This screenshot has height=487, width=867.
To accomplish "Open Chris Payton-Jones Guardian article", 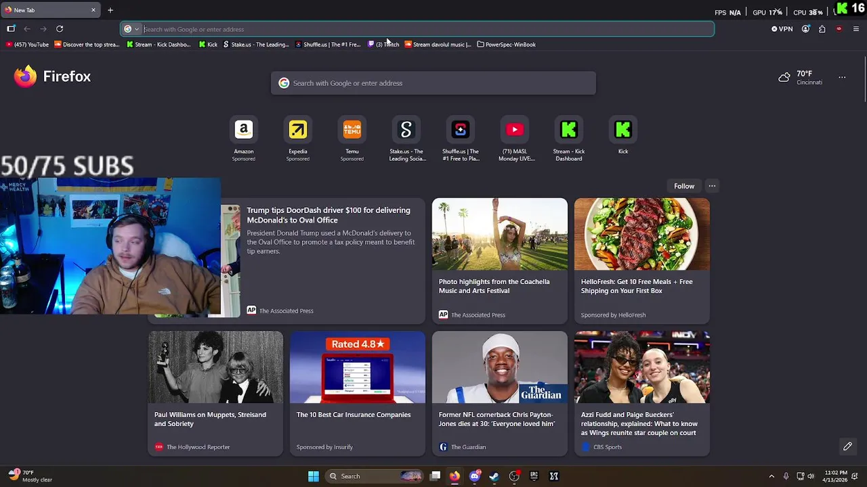I will (496, 419).
